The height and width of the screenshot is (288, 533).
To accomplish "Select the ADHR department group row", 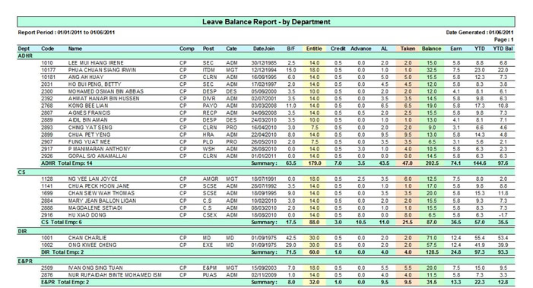I will point(266,55).
